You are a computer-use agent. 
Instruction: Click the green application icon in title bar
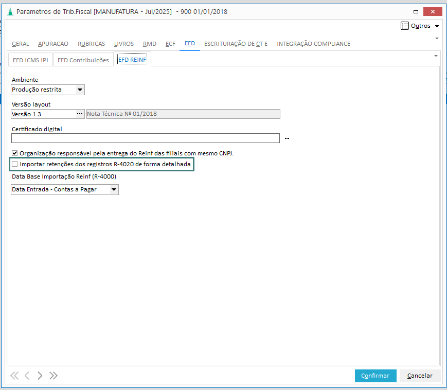[10, 12]
